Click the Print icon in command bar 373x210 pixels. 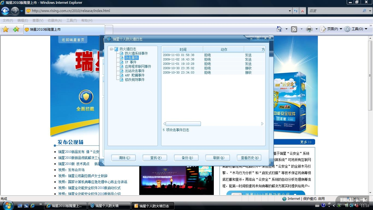309,29
